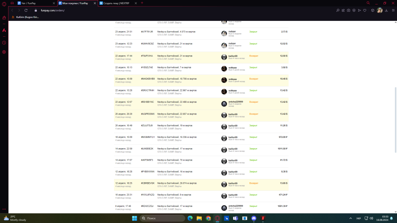Click antoha229999 in the #R81BBYNC row
397x223 pixels.
point(236,102)
